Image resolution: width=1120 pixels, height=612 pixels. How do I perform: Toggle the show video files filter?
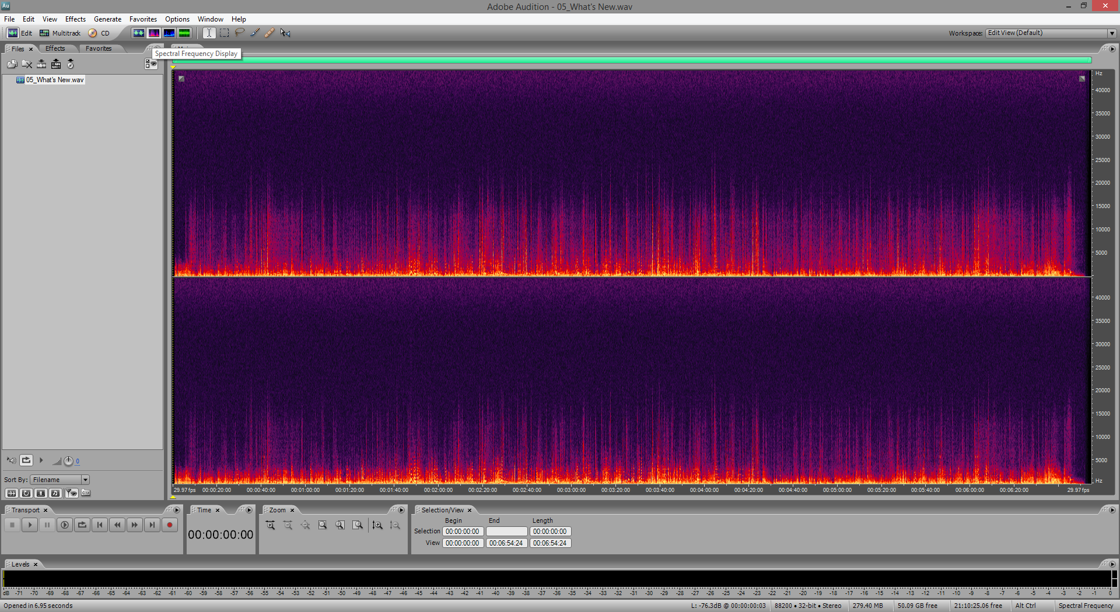coord(41,493)
